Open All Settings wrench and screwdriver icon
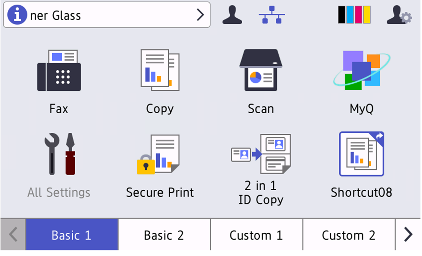This screenshot has width=422, height=256. [59, 154]
